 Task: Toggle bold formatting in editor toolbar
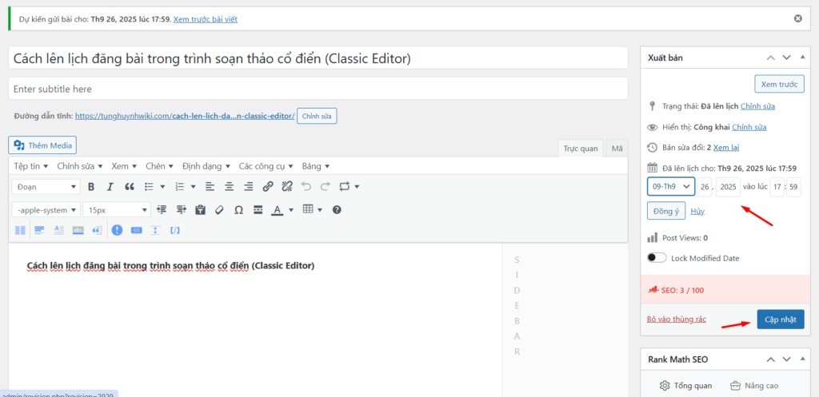point(91,187)
